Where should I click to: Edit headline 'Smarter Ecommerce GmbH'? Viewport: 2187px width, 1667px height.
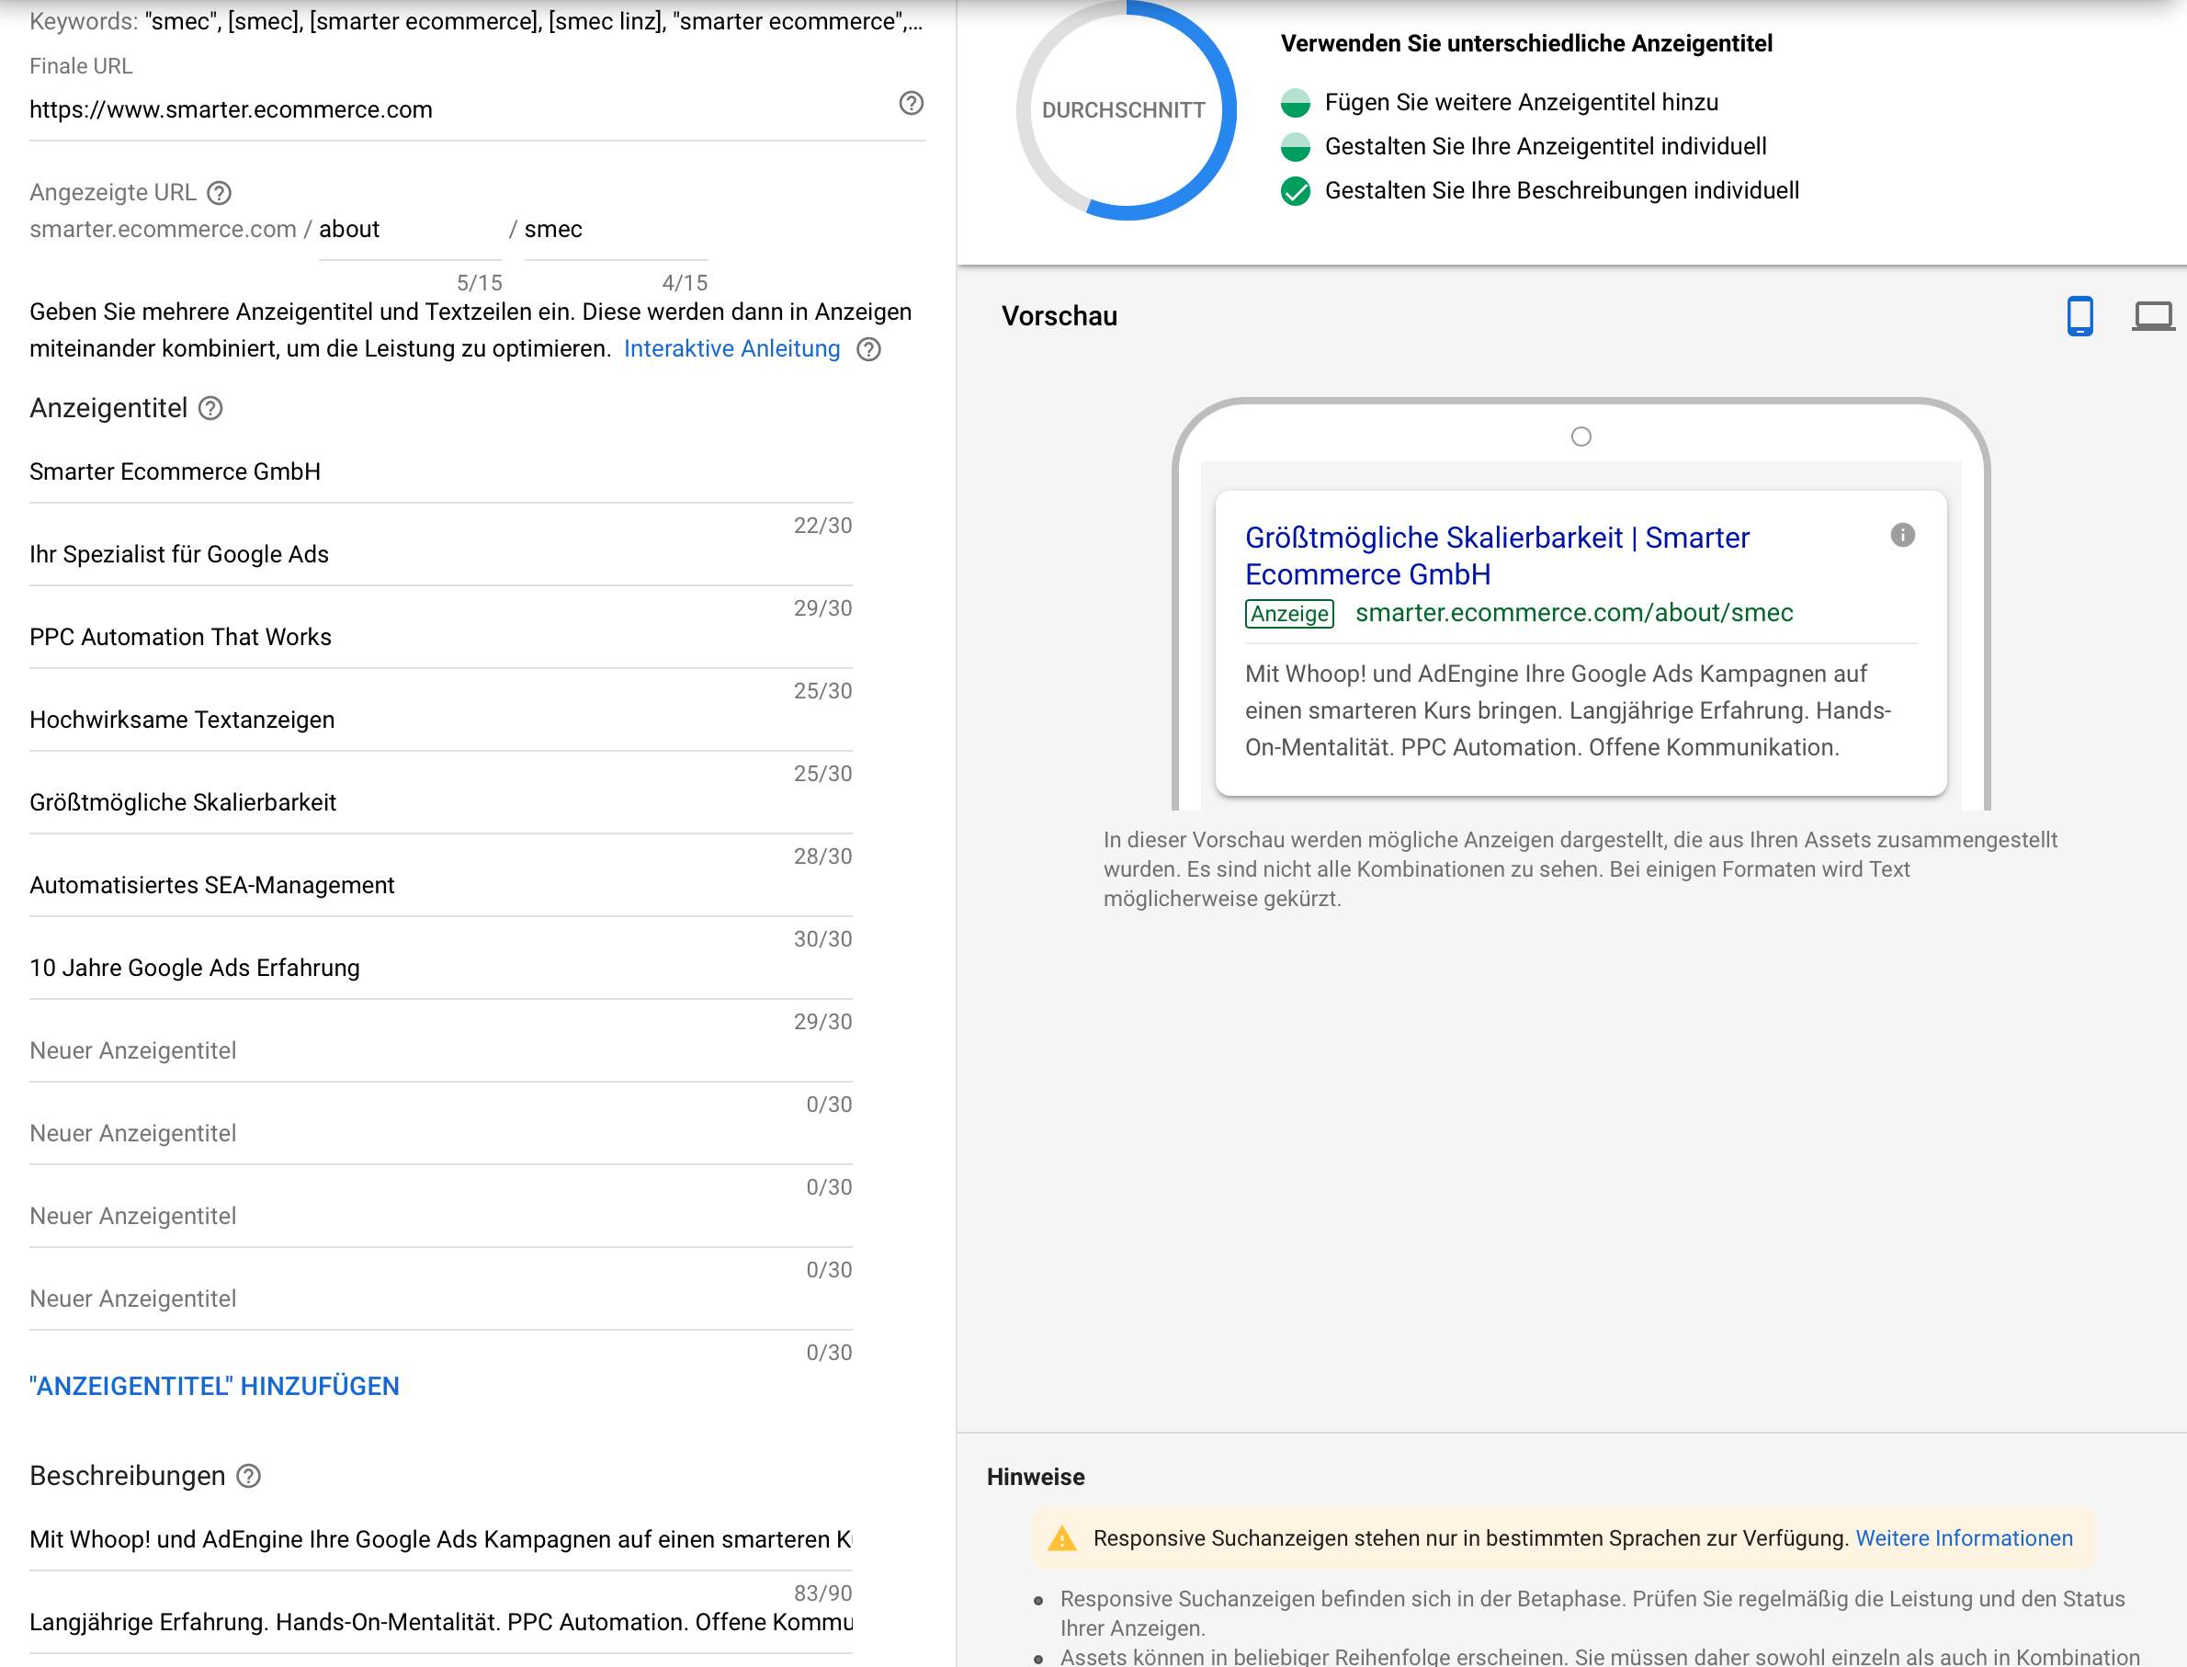[440, 472]
